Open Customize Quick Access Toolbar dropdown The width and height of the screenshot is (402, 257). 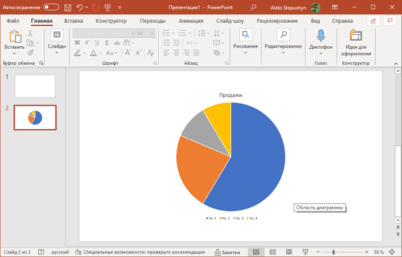pyautogui.click(x=119, y=7)
